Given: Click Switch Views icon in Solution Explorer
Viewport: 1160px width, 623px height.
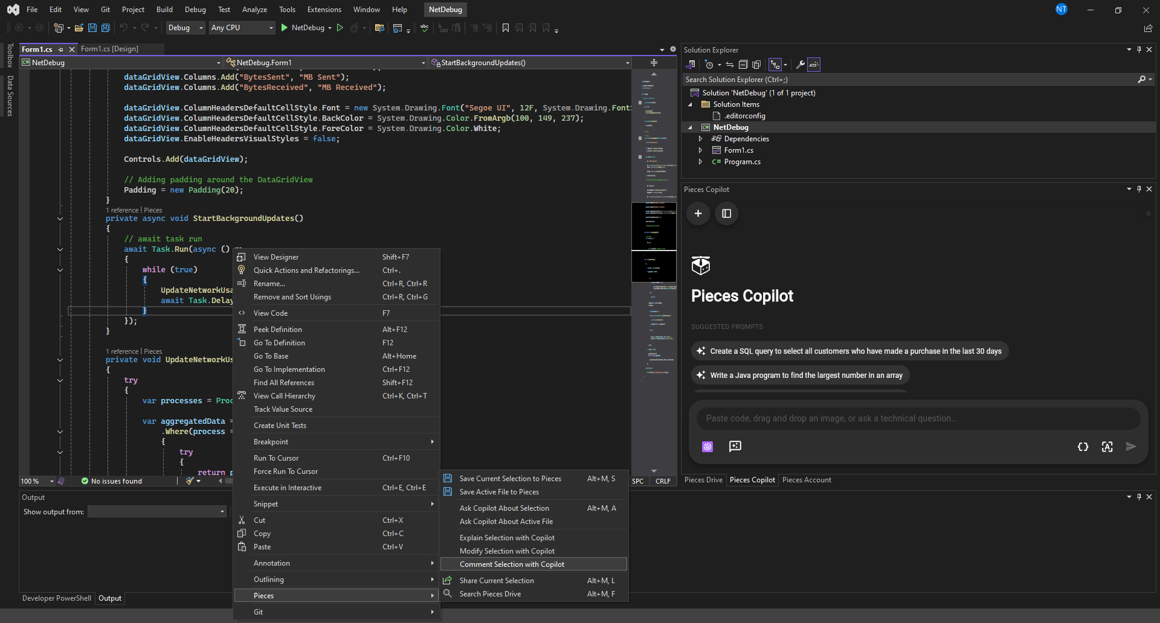Looking at the screenshot, I should 690,65.
